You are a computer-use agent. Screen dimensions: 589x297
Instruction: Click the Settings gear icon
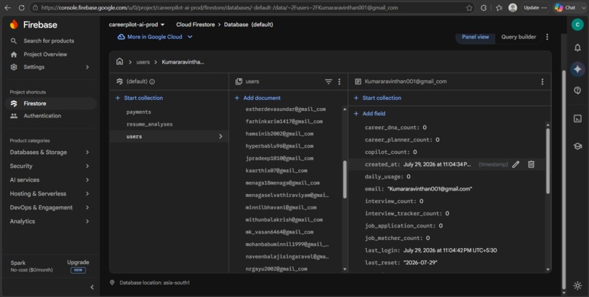click(14, 67)
